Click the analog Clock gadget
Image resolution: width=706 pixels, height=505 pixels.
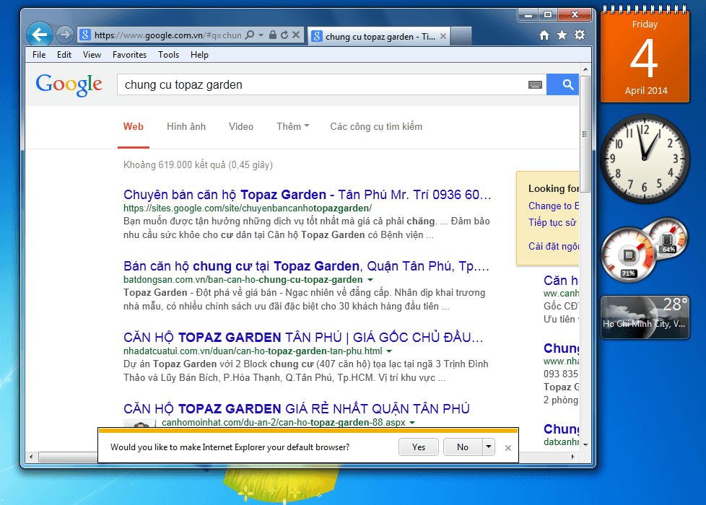point(645,158)
